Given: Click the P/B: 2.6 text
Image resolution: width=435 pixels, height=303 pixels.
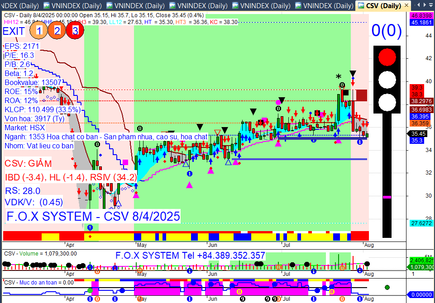Looking at the screenshot, I should pos(17,64).
